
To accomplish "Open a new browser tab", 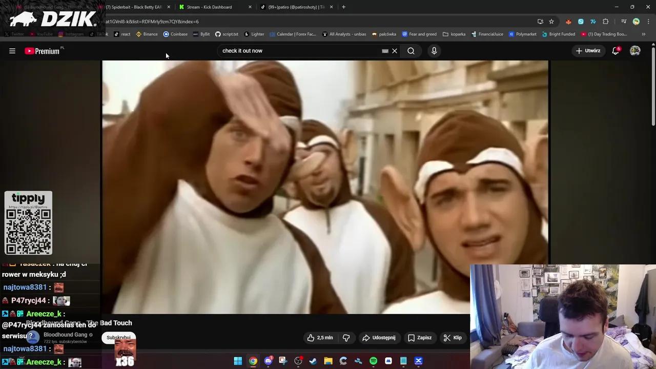I will [343, 7].
